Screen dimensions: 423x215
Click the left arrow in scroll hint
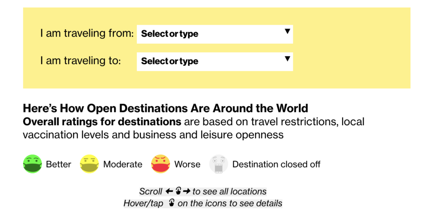(x=169, y=192)
